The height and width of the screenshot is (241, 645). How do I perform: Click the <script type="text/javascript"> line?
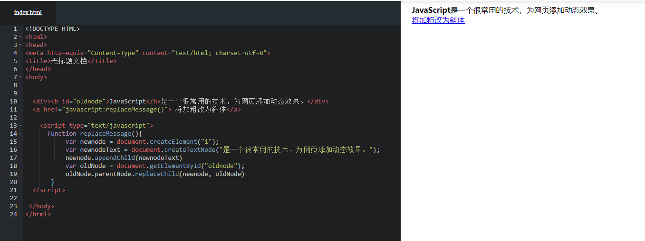point(96,126)
